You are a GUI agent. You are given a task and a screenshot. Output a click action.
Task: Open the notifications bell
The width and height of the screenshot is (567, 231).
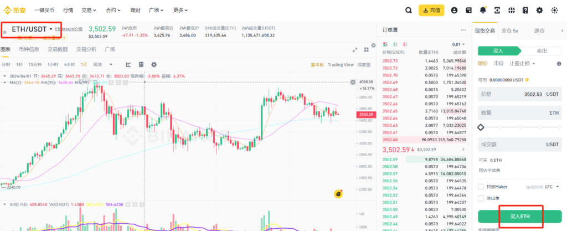pyautogui.click(x=483, y=11)
